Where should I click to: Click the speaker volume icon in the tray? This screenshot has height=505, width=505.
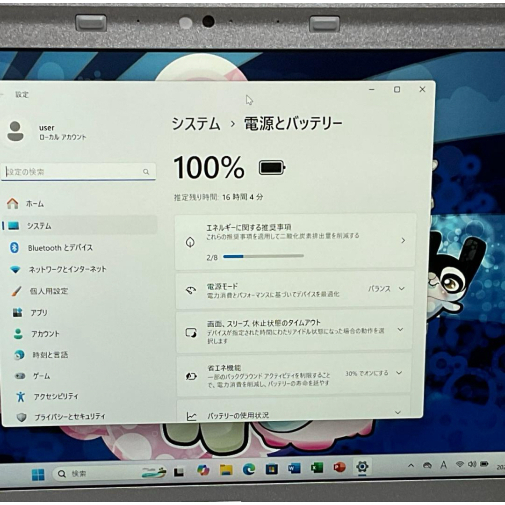[472, 464]
